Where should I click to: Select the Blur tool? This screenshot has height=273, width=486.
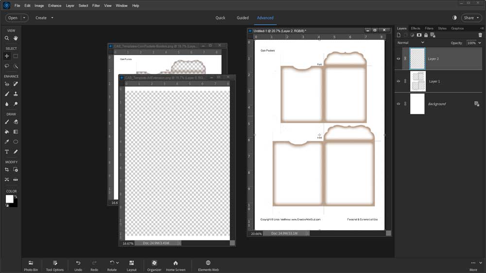(6, 104)
